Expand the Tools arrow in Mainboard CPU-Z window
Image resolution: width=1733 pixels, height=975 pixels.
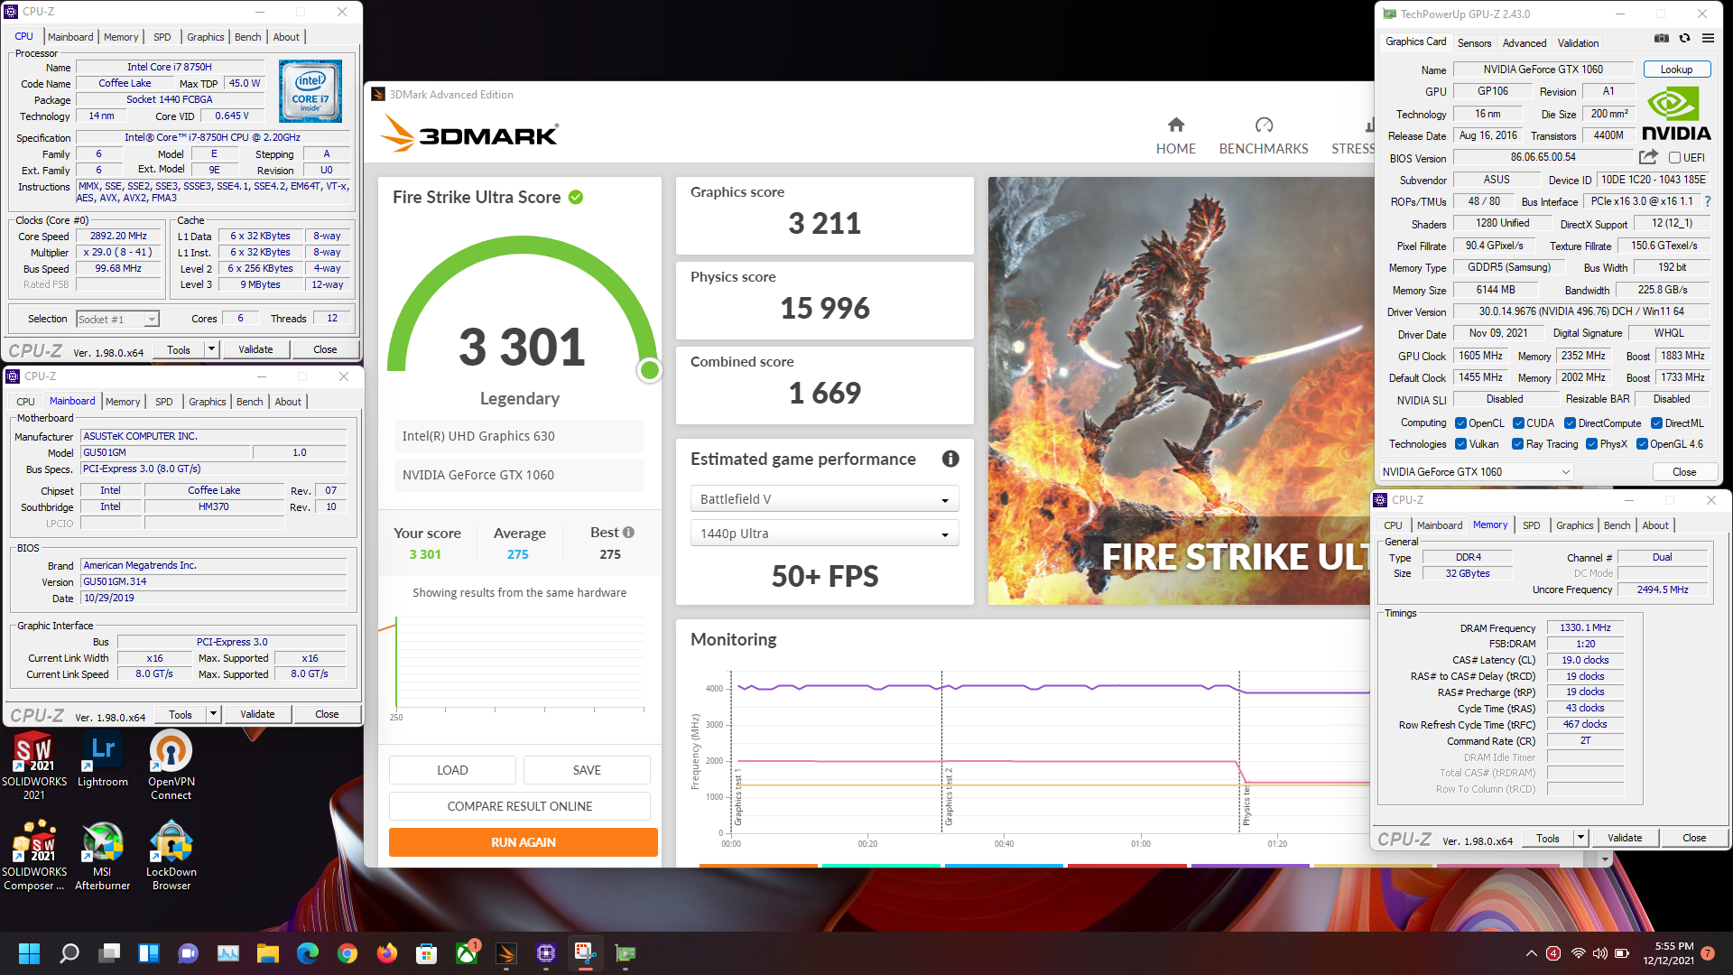213,714
